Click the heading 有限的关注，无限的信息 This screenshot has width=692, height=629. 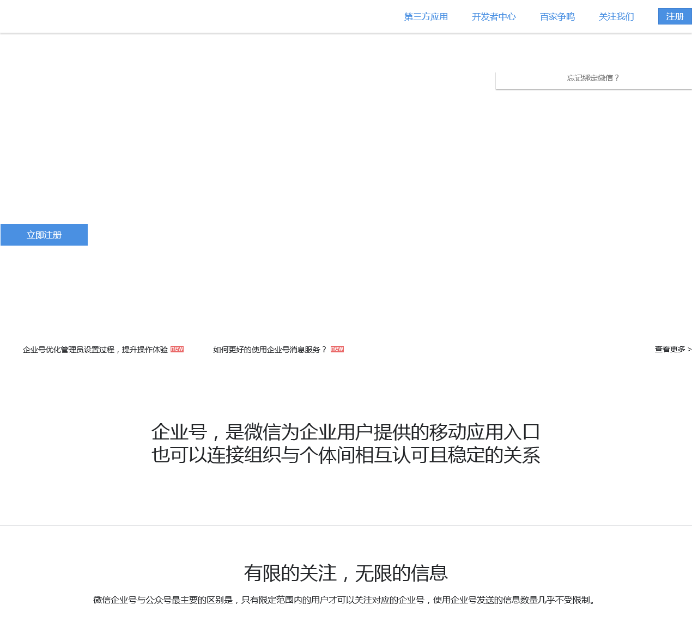[345, 573]
